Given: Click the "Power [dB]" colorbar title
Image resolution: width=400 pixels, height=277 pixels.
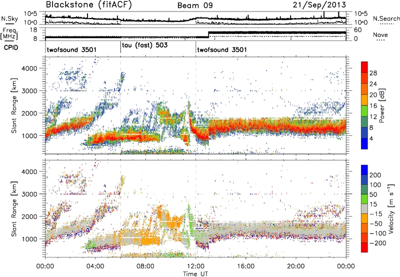Looking at the screenshot, I should [381, 105].
